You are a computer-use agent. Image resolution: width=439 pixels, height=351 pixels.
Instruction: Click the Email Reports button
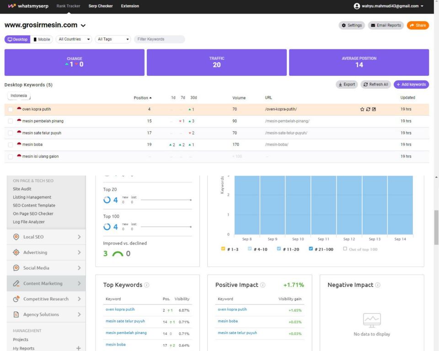(x=386, y=25)
